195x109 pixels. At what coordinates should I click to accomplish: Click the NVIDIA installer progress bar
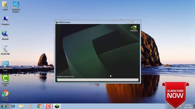click(x=97, y=80)
